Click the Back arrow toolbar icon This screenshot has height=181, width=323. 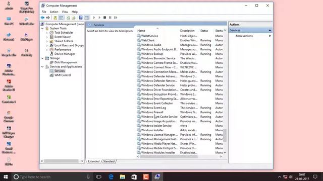click(42, 18)
